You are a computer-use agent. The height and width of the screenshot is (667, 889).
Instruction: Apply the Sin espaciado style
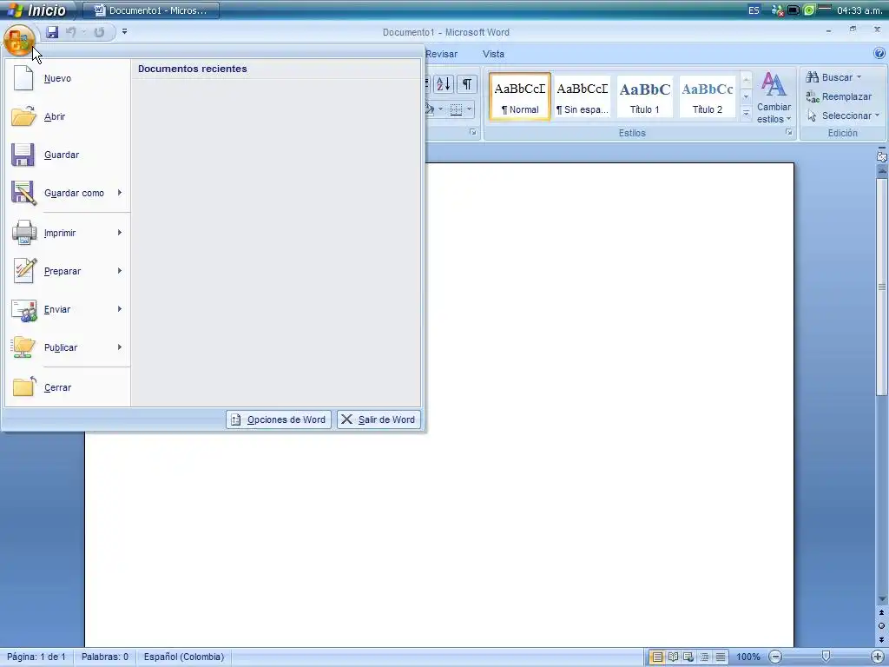583,97
